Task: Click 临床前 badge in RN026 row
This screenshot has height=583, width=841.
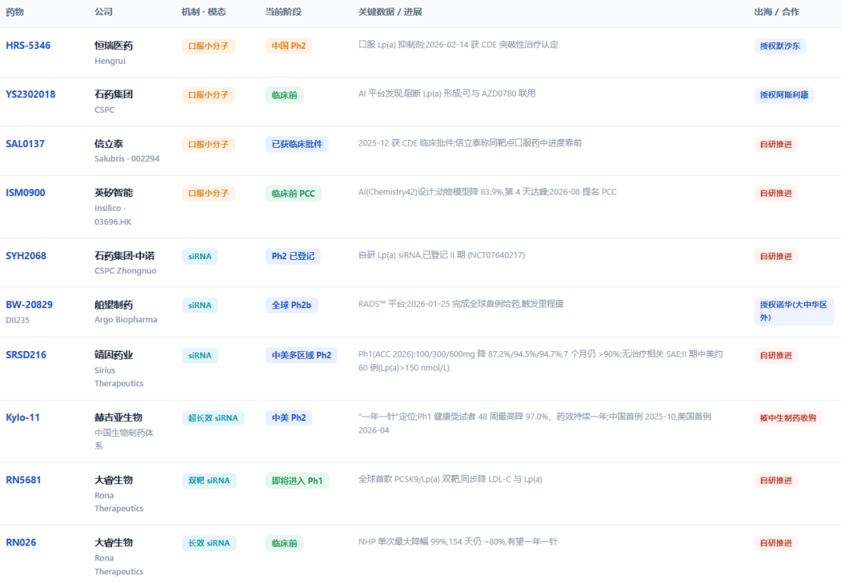Action: (x=284, y=543)
